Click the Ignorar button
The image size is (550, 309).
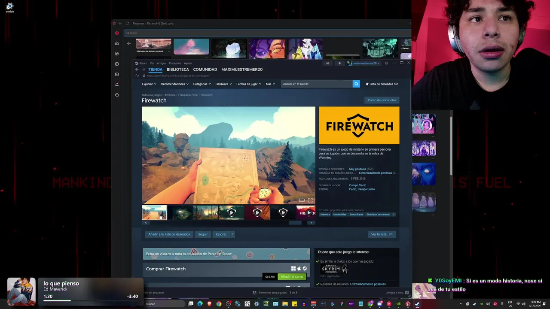coord(221,234)
